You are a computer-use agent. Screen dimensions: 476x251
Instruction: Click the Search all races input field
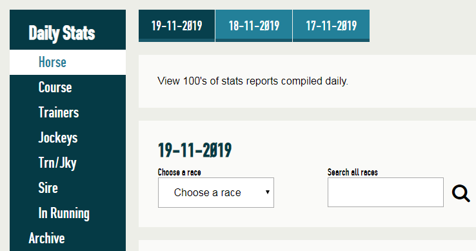coord(386,192)
